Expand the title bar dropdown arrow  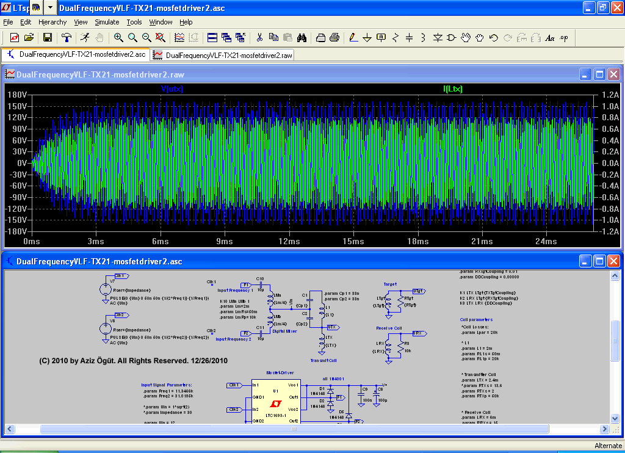(x=50, y=7)
